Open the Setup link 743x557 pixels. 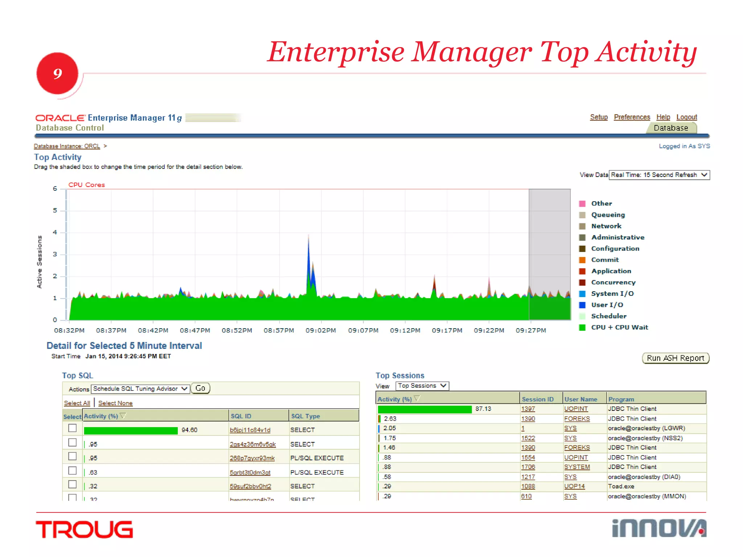(599, 117)
